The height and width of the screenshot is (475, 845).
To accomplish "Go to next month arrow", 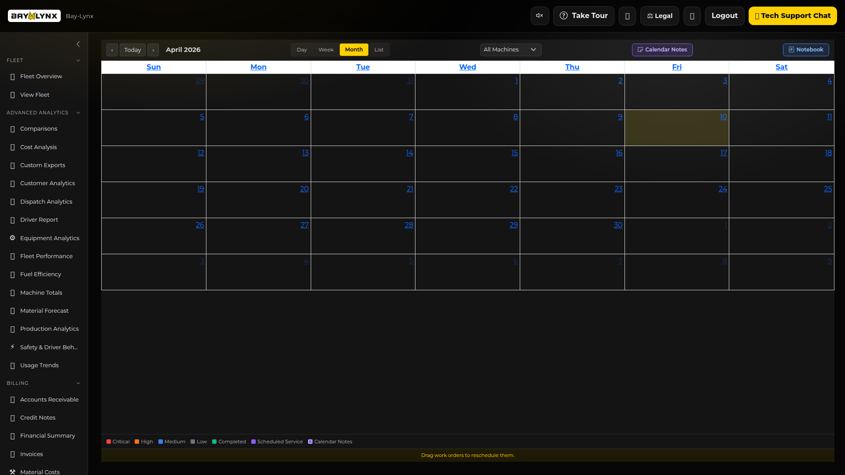I will [x=153, y=50].
